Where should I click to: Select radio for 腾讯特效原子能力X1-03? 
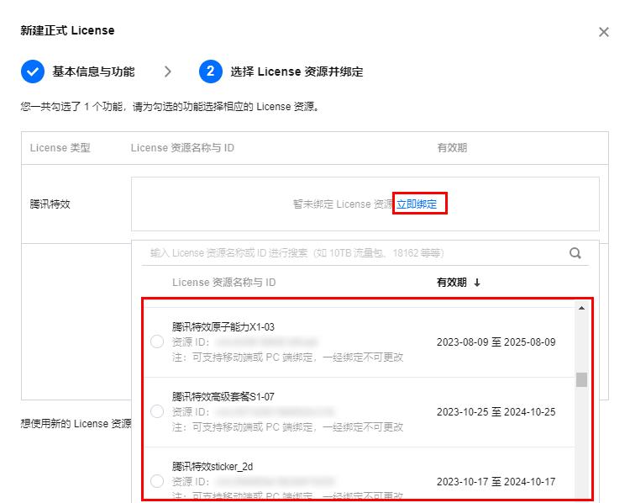[157, 342]
